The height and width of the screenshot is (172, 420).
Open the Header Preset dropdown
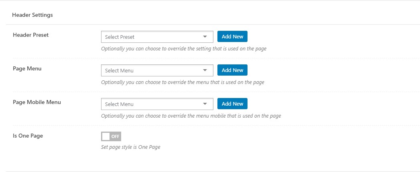click(157, 37)
